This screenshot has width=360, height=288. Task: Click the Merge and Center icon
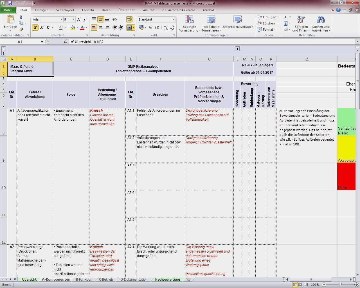(x=129, y=28)
